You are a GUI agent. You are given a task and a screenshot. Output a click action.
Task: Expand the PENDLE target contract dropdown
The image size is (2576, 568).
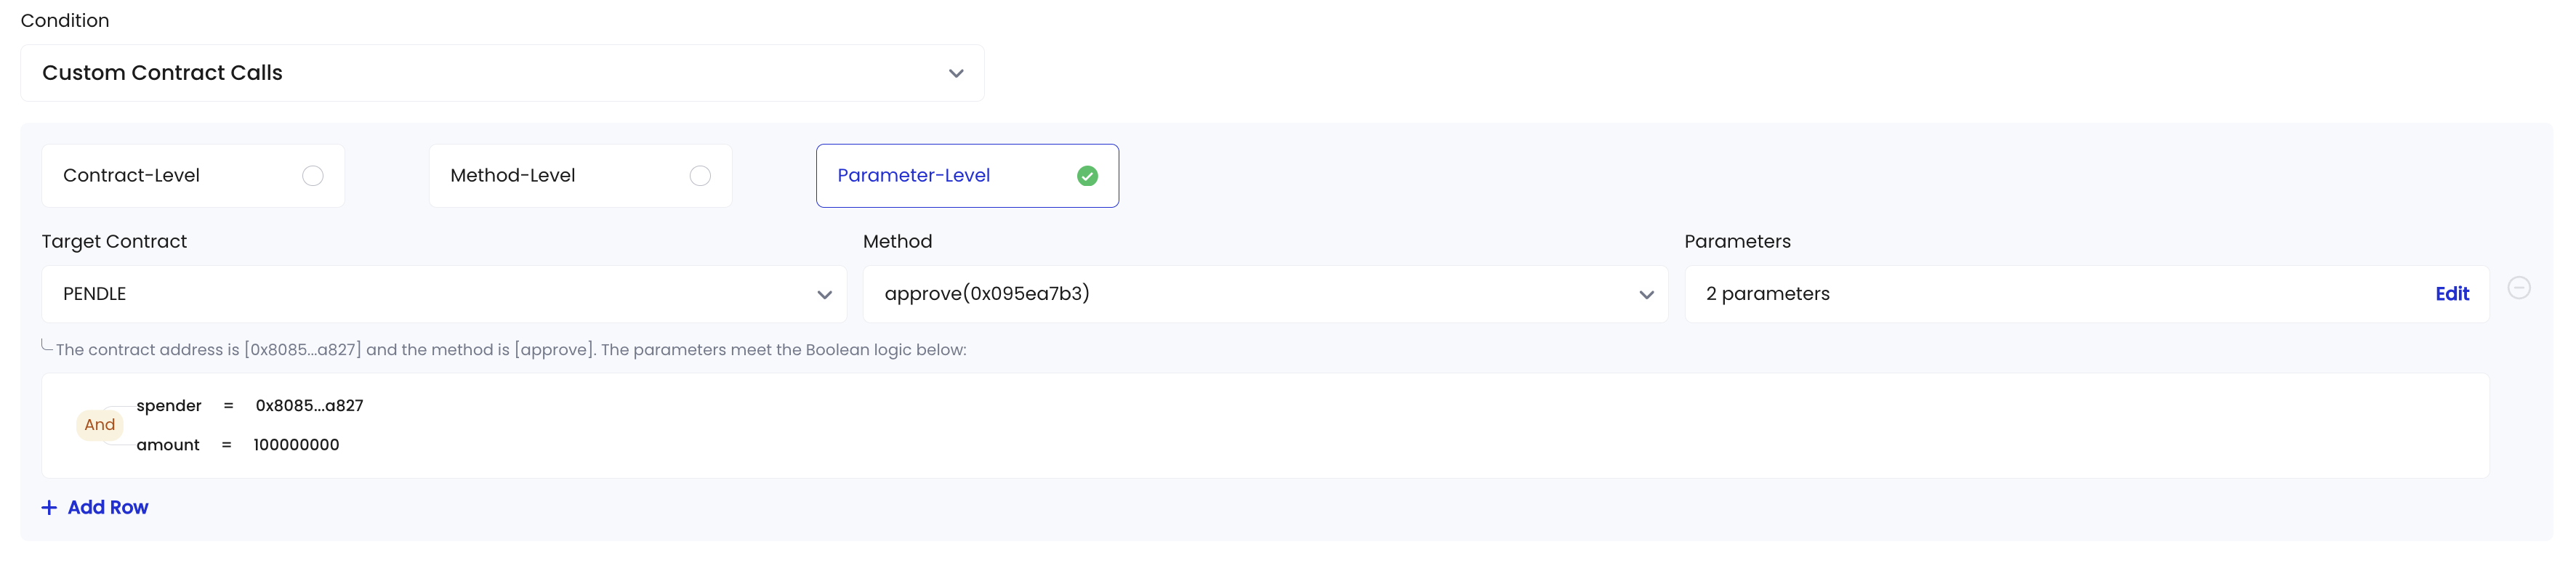pyautogui.click(x=444, y=294)
